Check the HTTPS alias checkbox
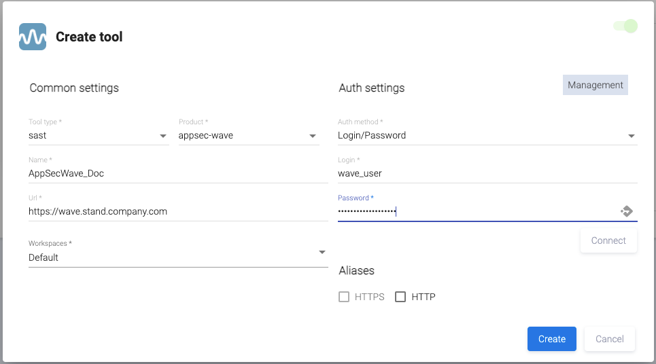The height and width of the screenshot is (364, 656). click(344, 297)
